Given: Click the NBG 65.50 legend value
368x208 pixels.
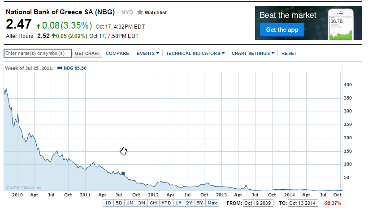Looking at the screenshot, I should pos(75,68).
